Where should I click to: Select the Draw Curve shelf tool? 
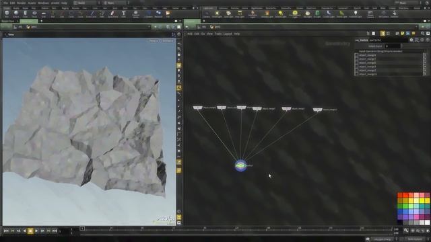click(x=92, y=14)
